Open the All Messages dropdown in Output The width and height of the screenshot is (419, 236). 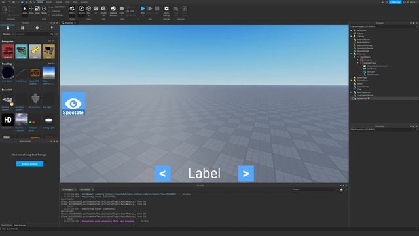(69, 189)
